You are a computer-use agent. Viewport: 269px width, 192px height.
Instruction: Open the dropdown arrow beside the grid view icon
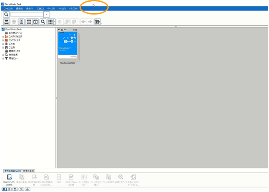55,22
